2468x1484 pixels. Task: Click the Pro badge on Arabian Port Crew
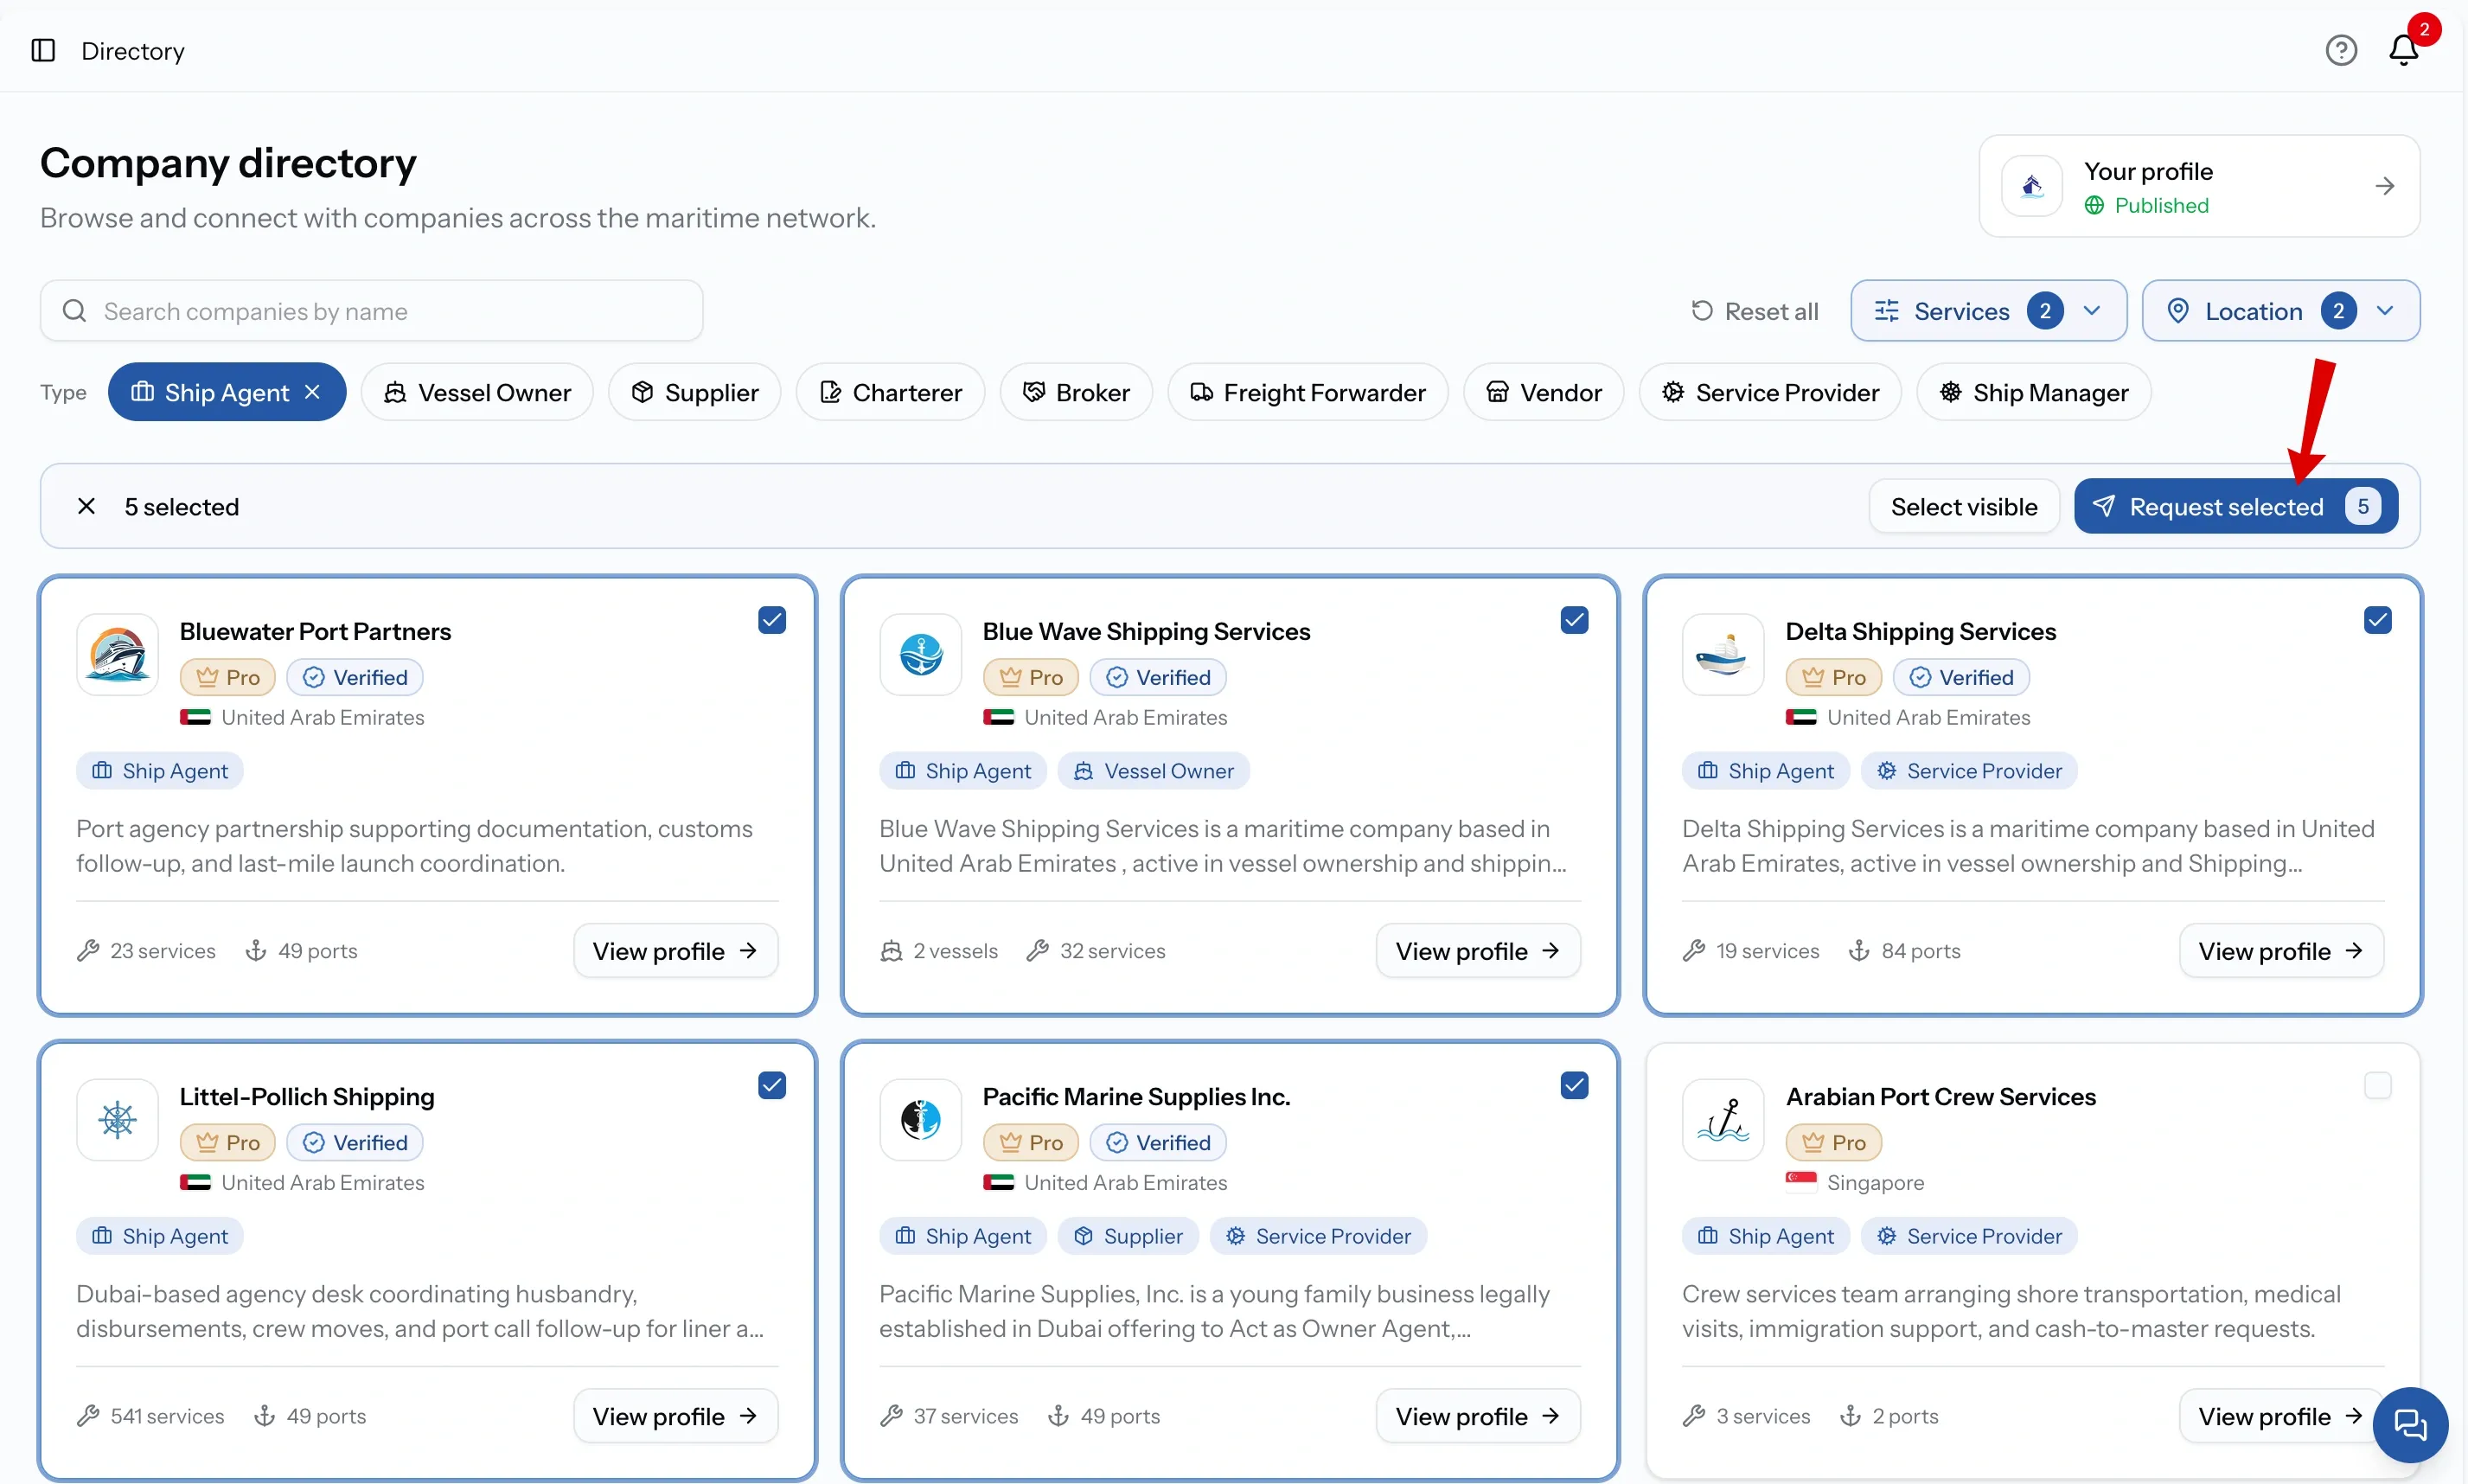(1834, 1142)
